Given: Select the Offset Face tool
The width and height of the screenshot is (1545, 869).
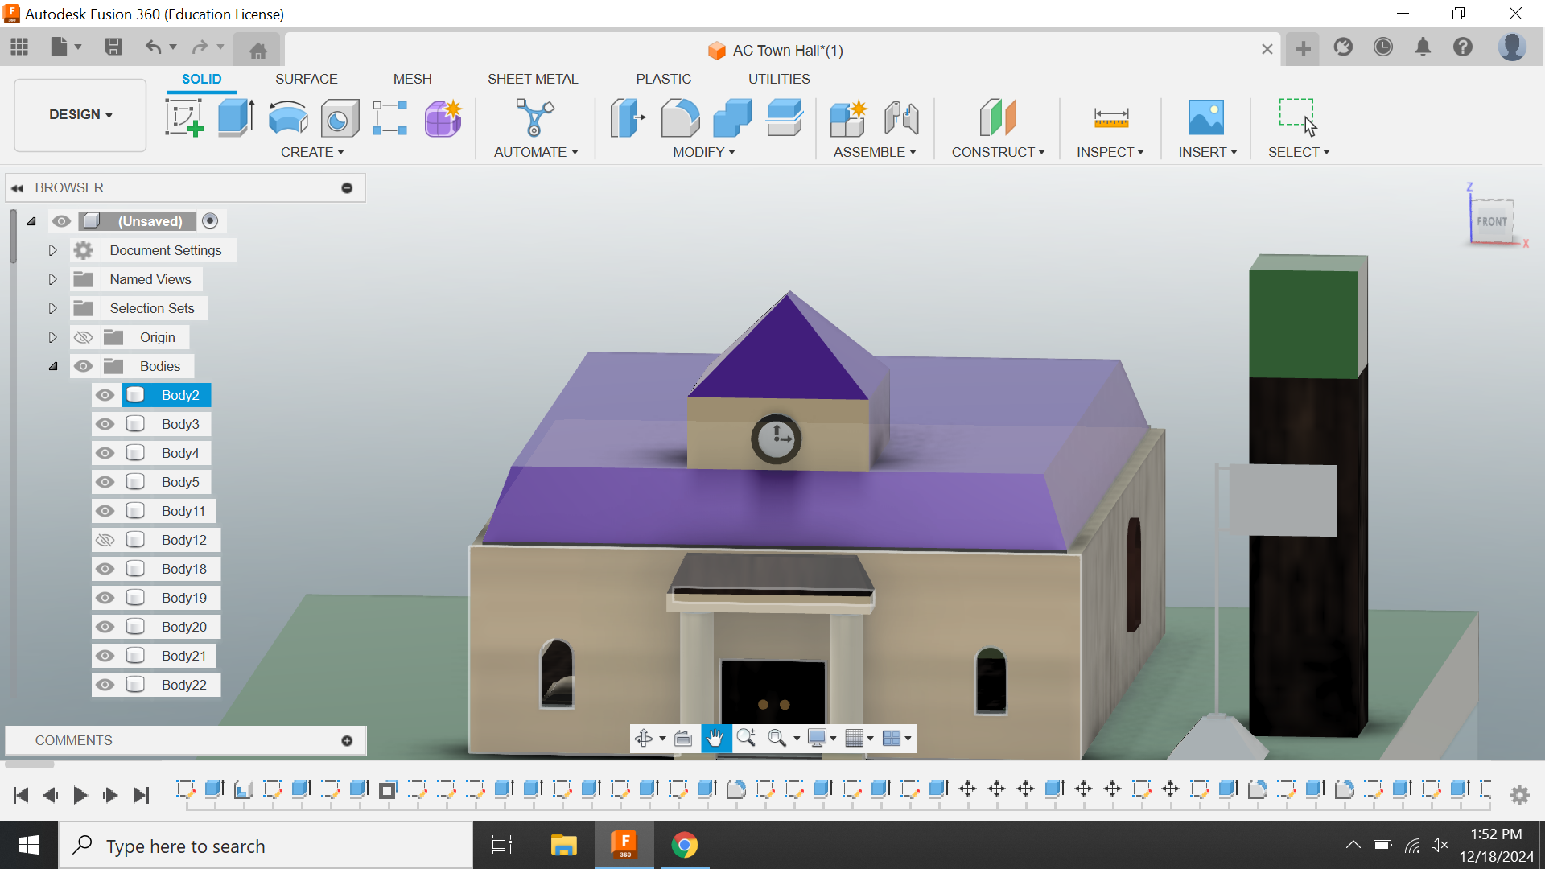Looking at the screenshot, I should pyautogui.click(x=784, y=117).
